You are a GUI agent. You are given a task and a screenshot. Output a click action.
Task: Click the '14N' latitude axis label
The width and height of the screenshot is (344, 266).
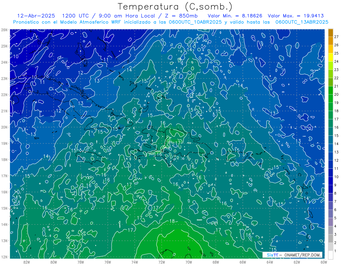[x=4, y=224]
